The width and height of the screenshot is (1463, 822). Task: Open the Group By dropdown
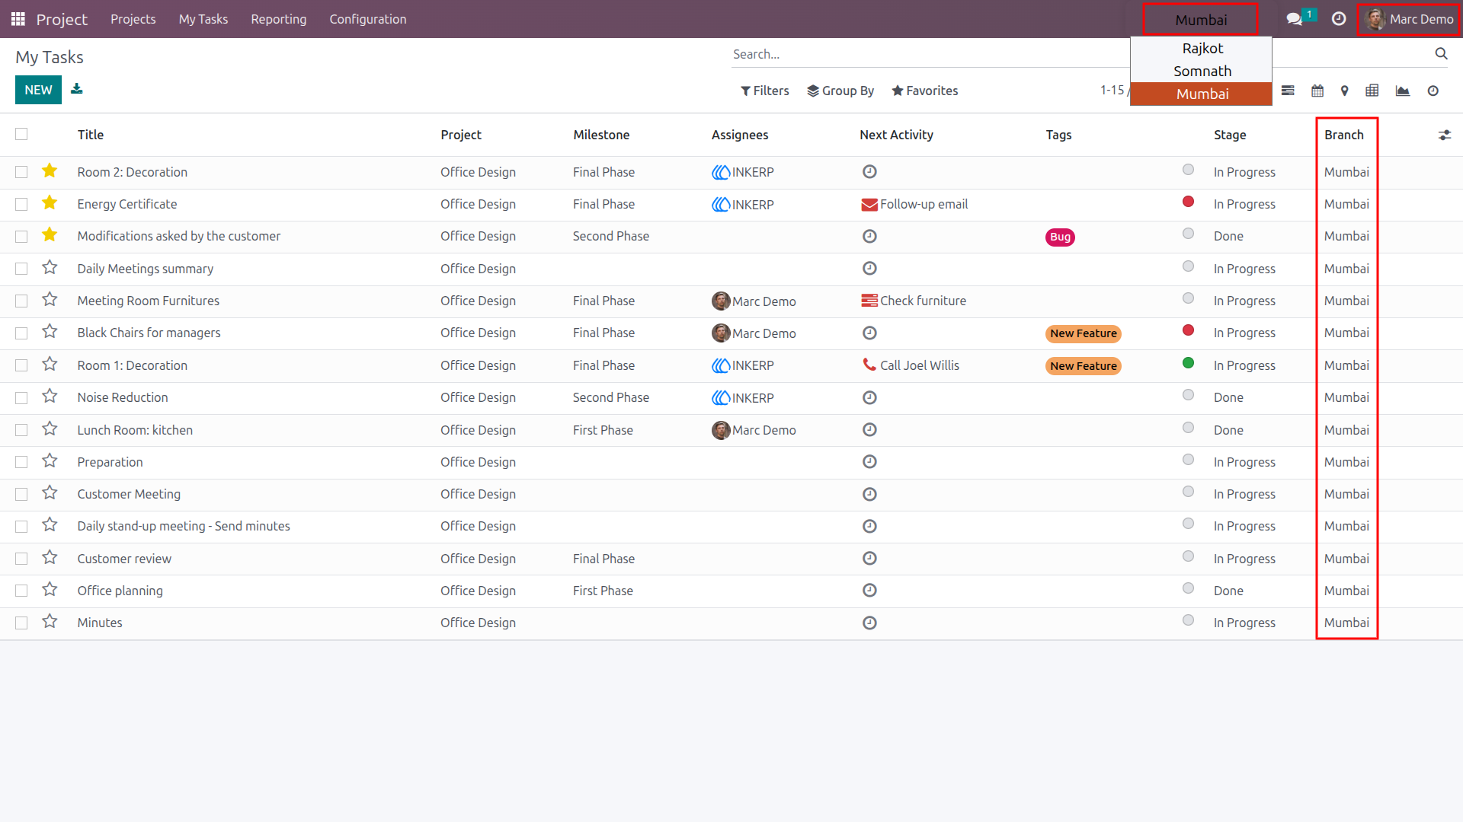(840, 91)
